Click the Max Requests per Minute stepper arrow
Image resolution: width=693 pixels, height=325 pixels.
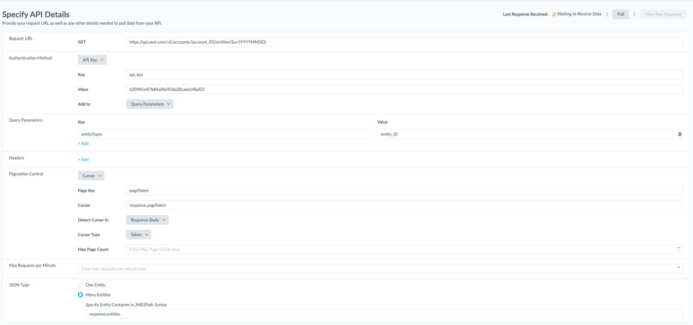point(678,268)
